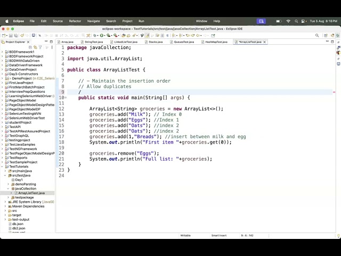This screenshot has height=256, width=341.
Task: Toggle Link with Editor in Project Explorer
Action: click(35, 47)
